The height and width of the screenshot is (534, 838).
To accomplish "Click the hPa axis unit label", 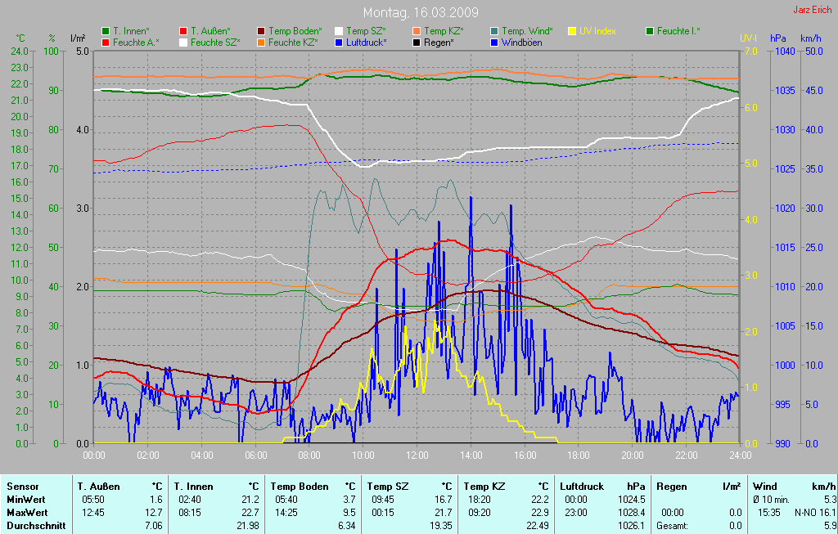I will (778, 38).
